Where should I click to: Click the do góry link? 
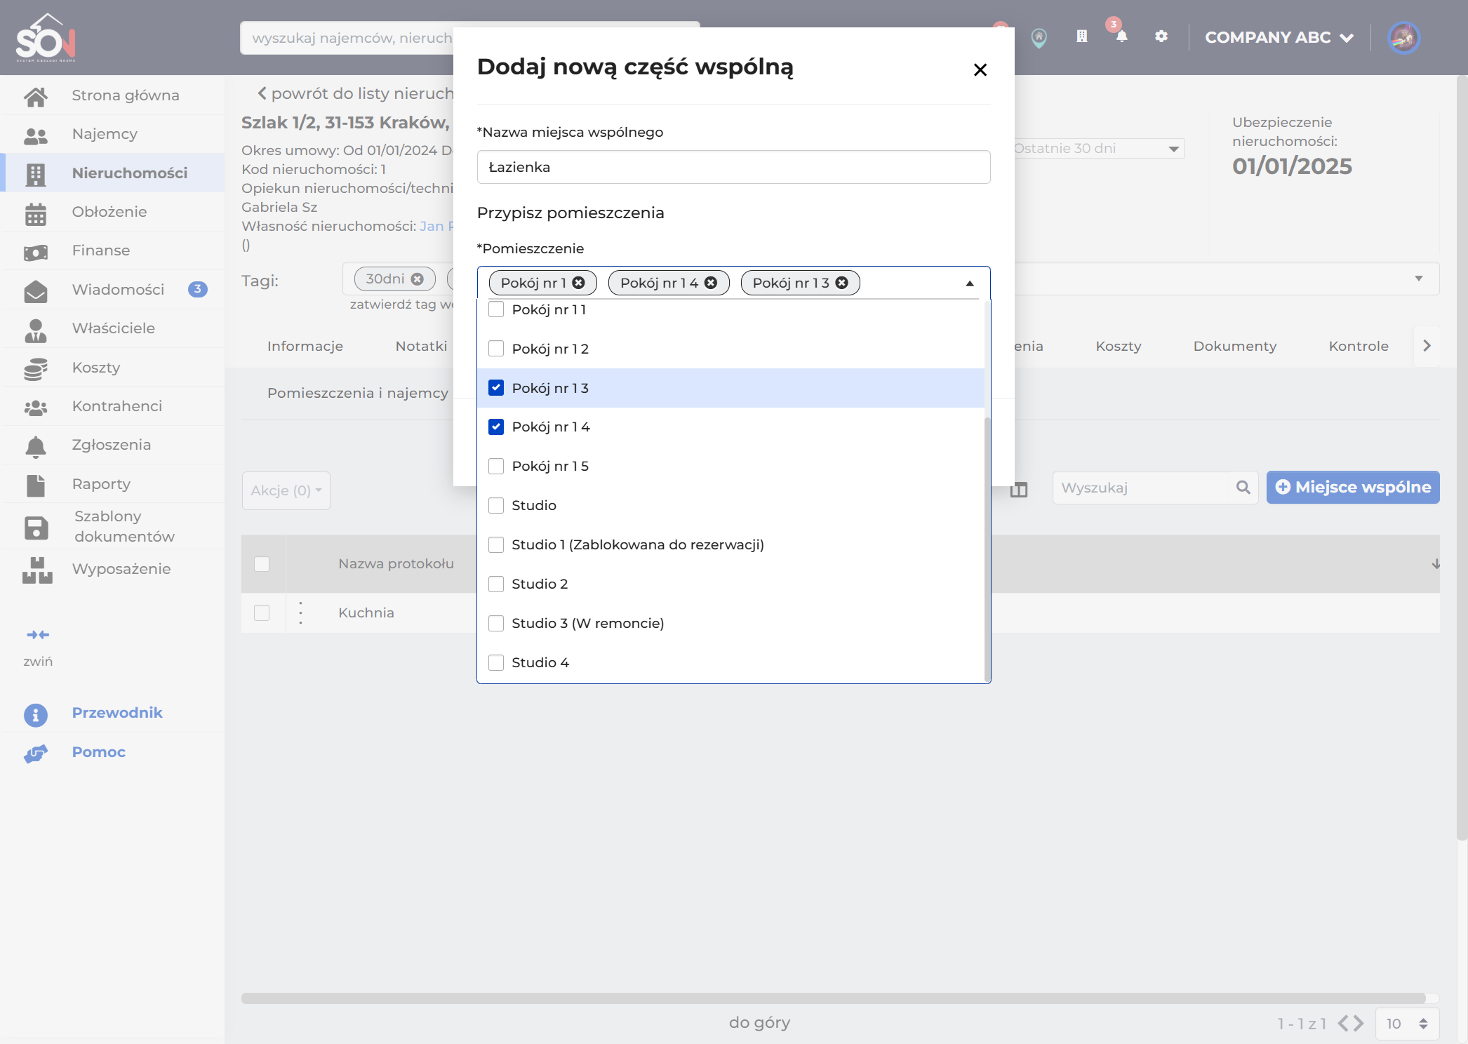click(759, 1022)
